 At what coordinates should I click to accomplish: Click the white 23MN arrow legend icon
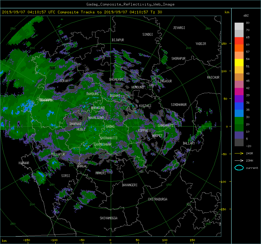tap(239, 160)
